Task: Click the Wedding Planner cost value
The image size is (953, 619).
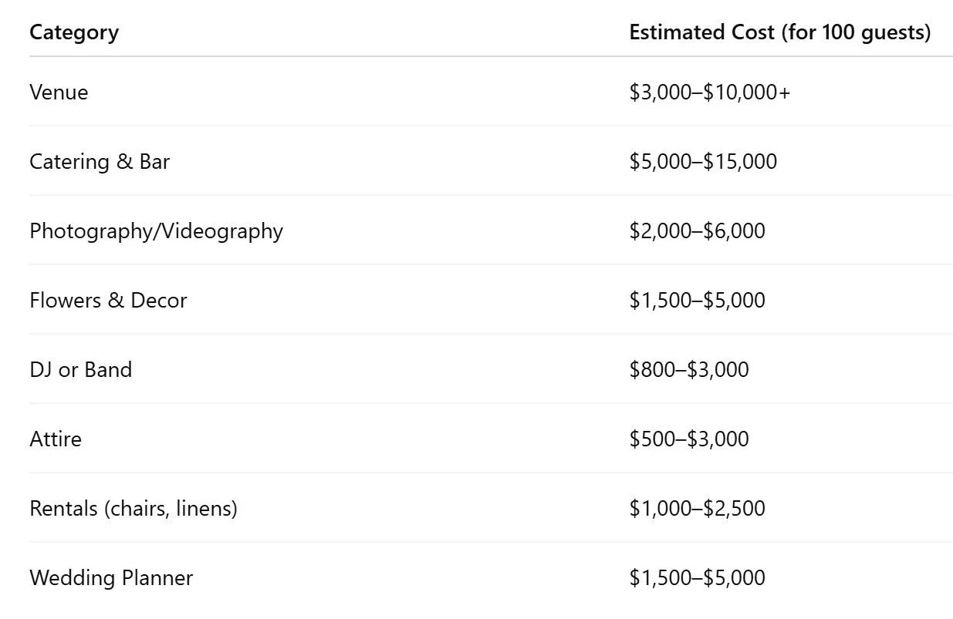Action: [697, 578]
